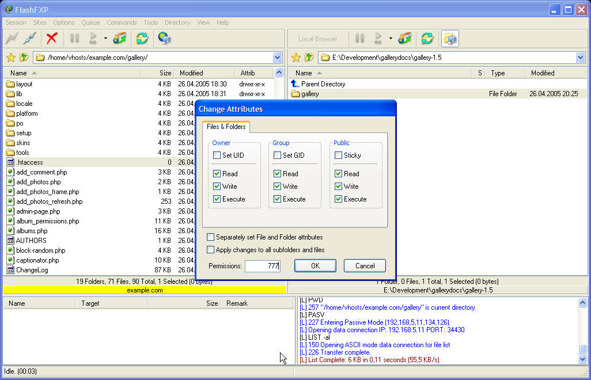Uncheck Group Write permission
Viewport: 591px width, 380px height.
[278, 187]
